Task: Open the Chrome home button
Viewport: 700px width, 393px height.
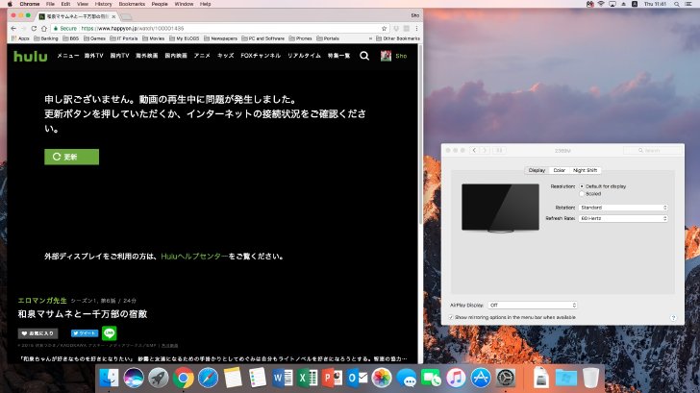Action: tap(44, 28)
